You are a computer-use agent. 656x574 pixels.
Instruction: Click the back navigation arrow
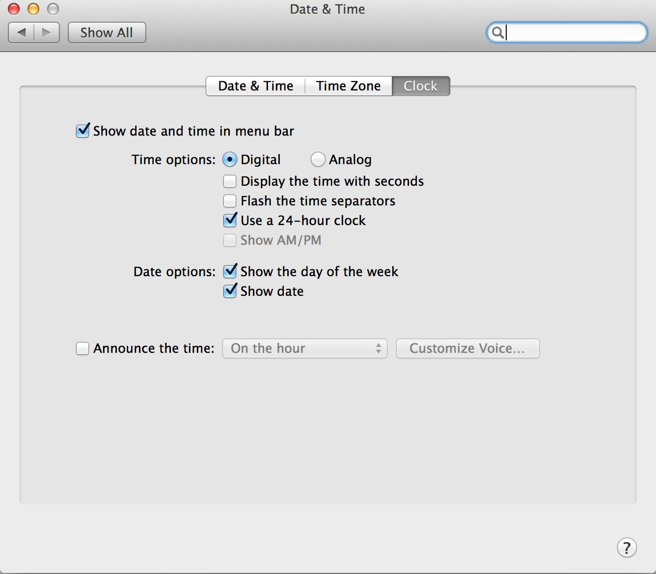coord(22,32)
